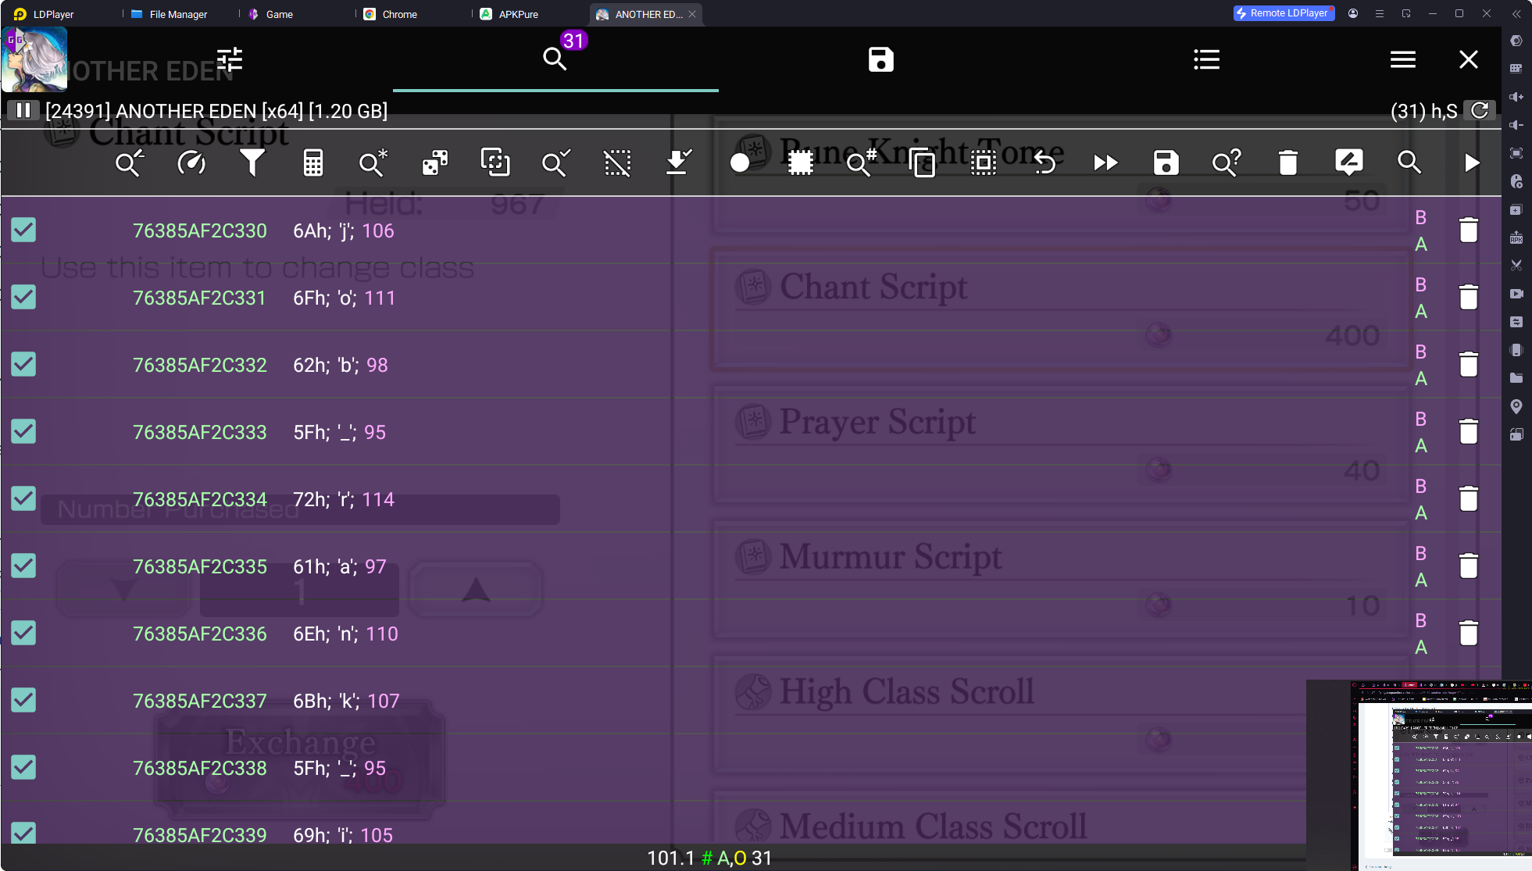Refresh the search results list
This screenshot has height=871, width=1532.
pyautogui.click(x=1480, y=110)
